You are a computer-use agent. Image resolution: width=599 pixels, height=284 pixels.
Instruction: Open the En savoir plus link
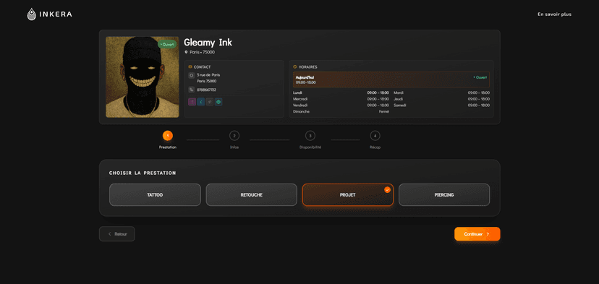pos(554,14)
